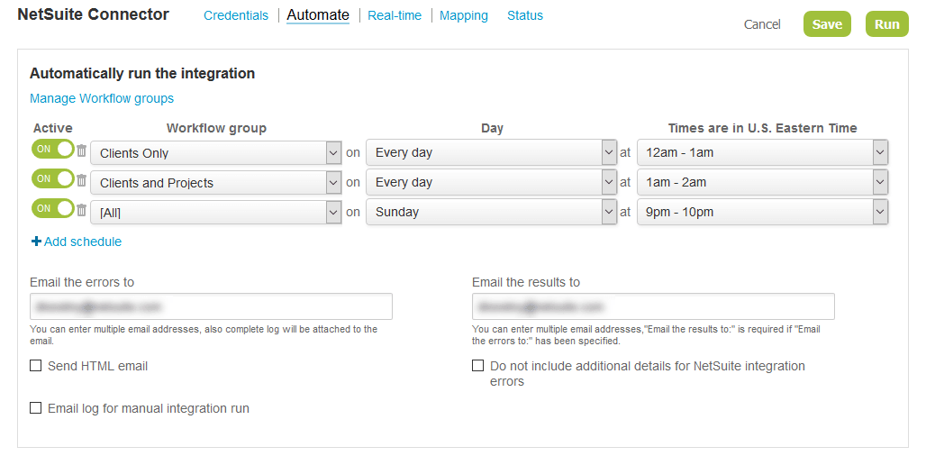Select the Automate tab
The height and width of the screenshot is (465, 926).
coord(318,14)
